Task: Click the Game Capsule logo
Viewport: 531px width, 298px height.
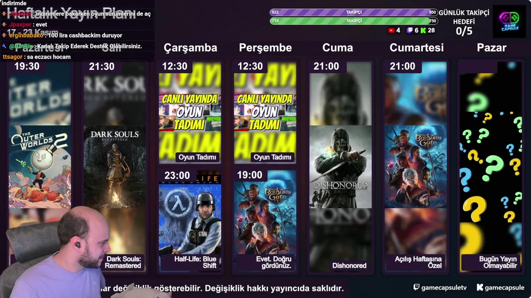Action: [509, 22]
